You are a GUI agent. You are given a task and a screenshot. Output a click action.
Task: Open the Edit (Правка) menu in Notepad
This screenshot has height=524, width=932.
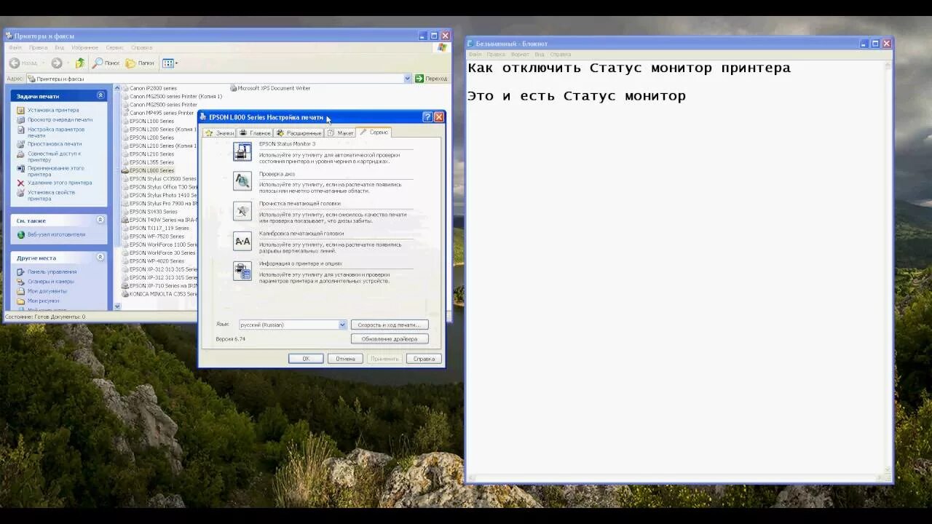pos(496,55)
